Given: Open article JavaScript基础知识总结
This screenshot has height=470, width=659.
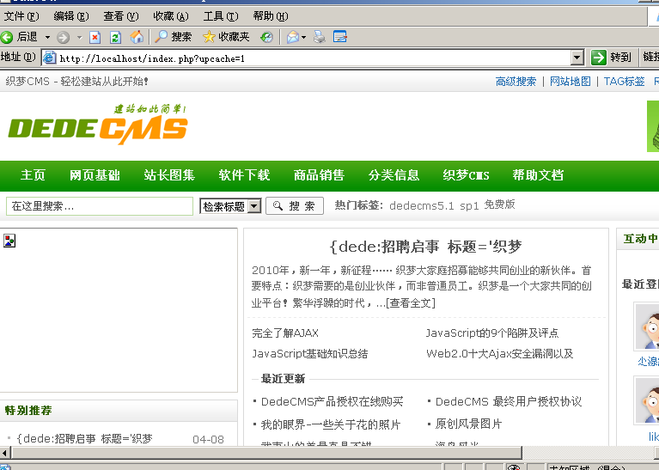Looking at the screenshot, I should click(x=310, y=354).
